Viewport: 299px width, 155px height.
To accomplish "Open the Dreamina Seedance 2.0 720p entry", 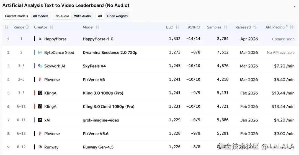I will pyautogui.click(x=110, y=53).
